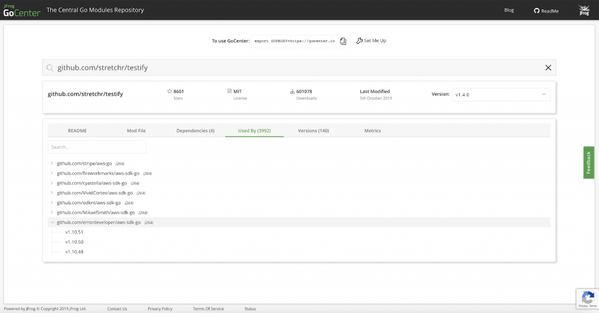The width and height of the screenshot is (599, 313).
Task: Click the reCAPTCHA badge
Action: pos(587,298)
